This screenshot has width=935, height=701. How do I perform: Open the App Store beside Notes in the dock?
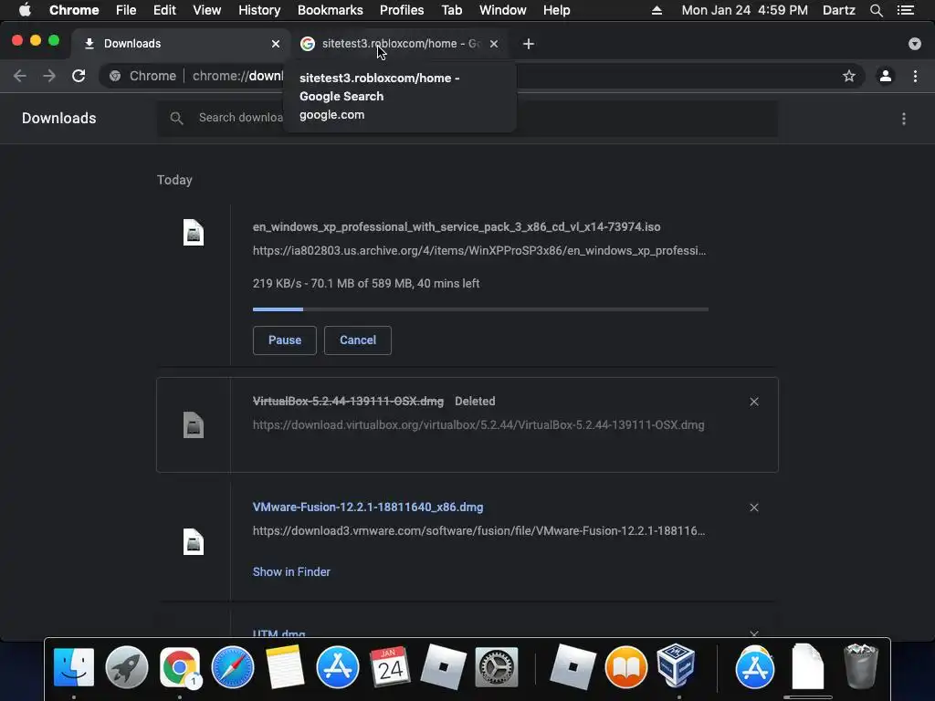tap(338, 667)
